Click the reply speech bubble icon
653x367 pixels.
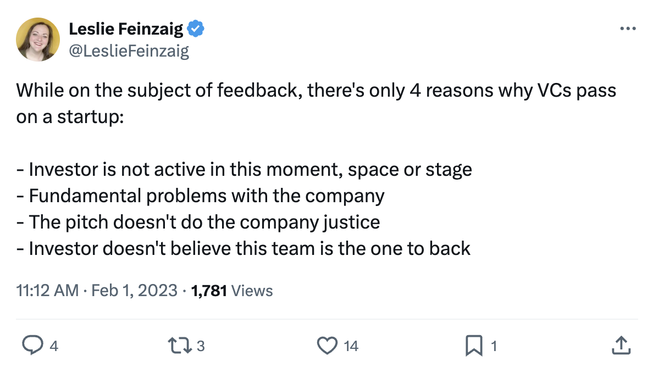tap(32, 345)
